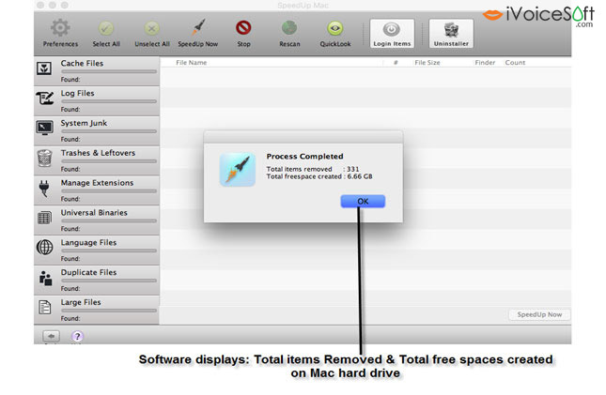Click the Select All checkmark icon
This screenshot has height=395, width=606.
click(x=106, y=28)
